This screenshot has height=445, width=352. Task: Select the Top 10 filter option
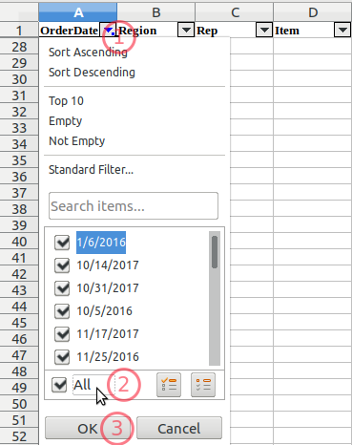[x=66, y=101]
